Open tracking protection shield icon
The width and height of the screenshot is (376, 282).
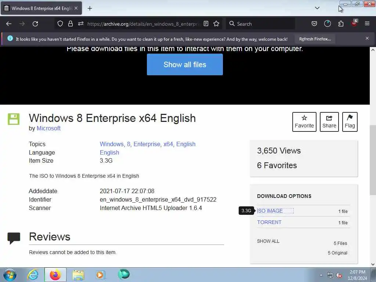[x=60, y=23]
